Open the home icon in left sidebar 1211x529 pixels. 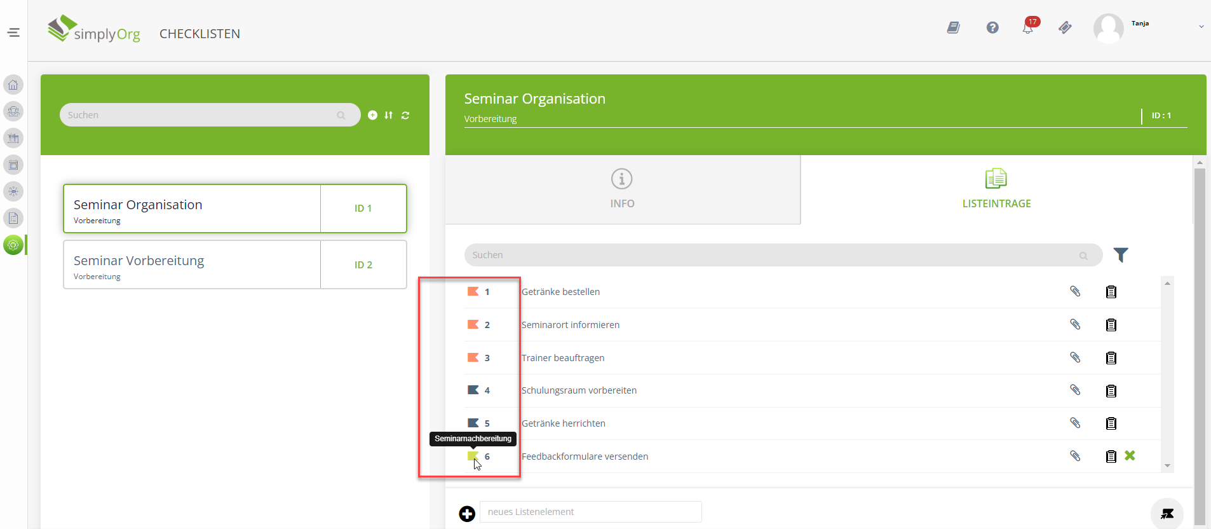(13, 85)
